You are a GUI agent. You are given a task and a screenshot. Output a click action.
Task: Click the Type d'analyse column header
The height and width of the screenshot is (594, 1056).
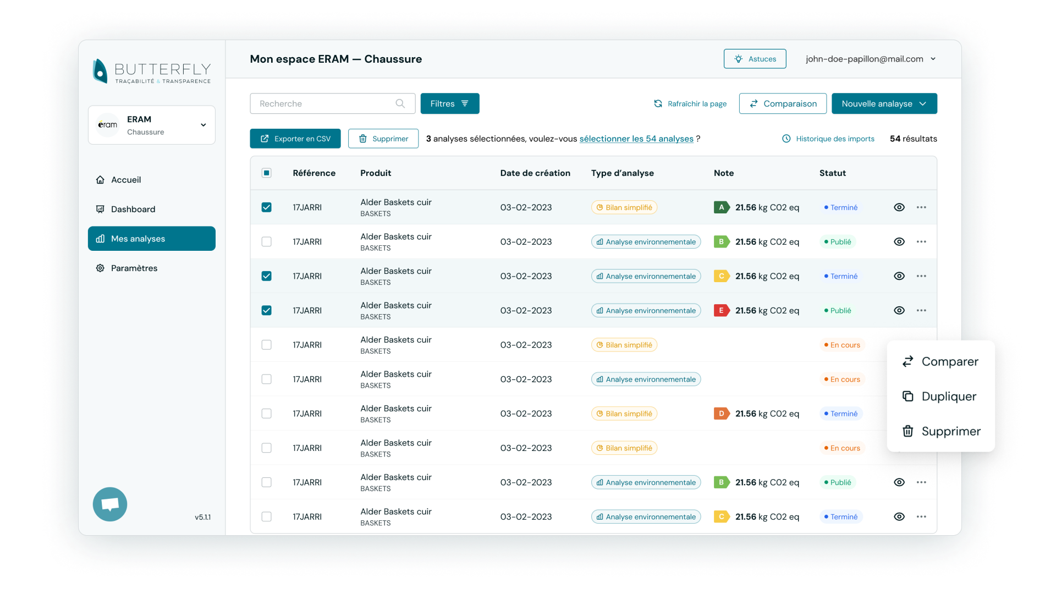(623, 173)
